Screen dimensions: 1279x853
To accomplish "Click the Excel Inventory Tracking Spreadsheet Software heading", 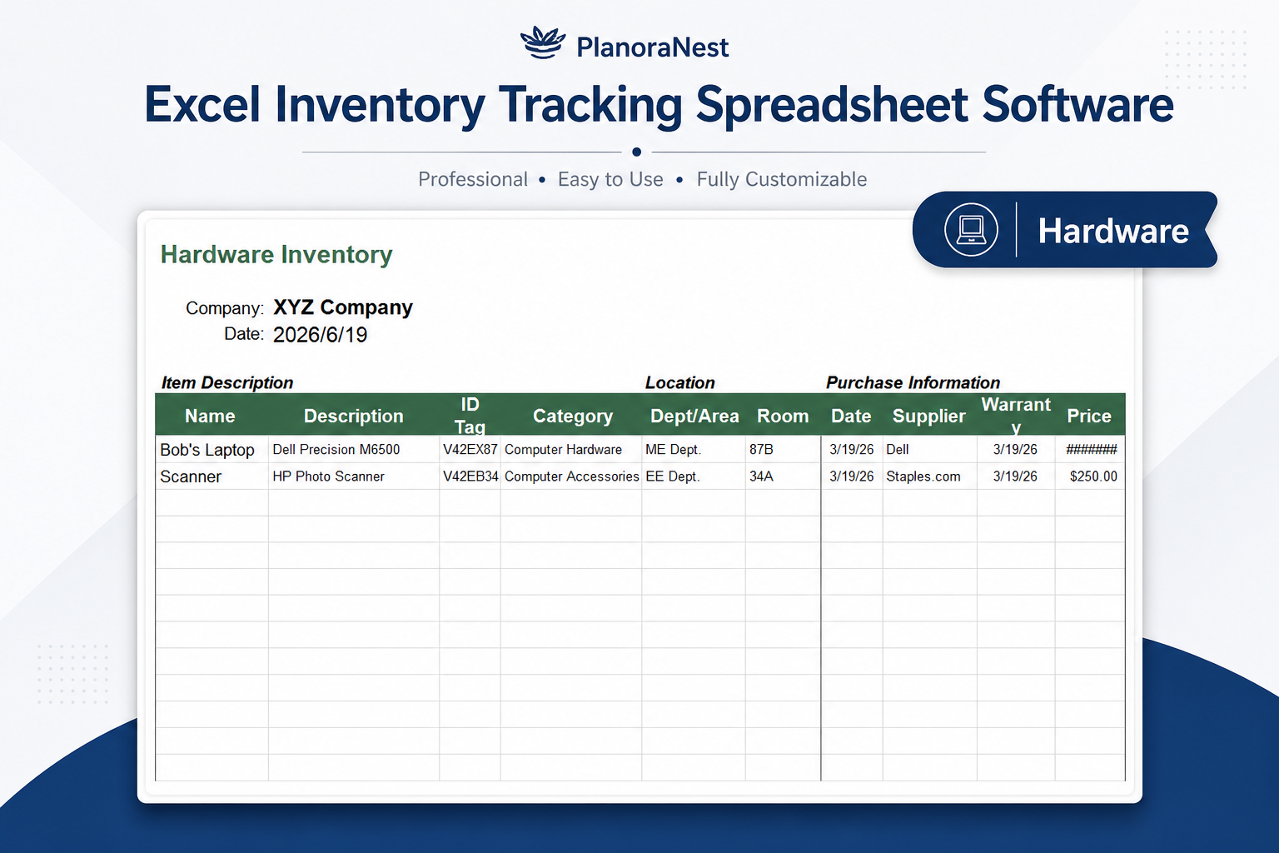I will (x=659, y=105).
